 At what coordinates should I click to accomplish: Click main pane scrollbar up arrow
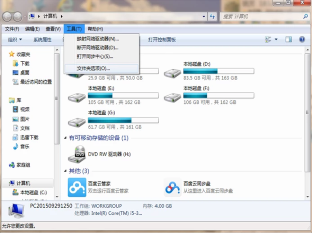tap(308, 50)
